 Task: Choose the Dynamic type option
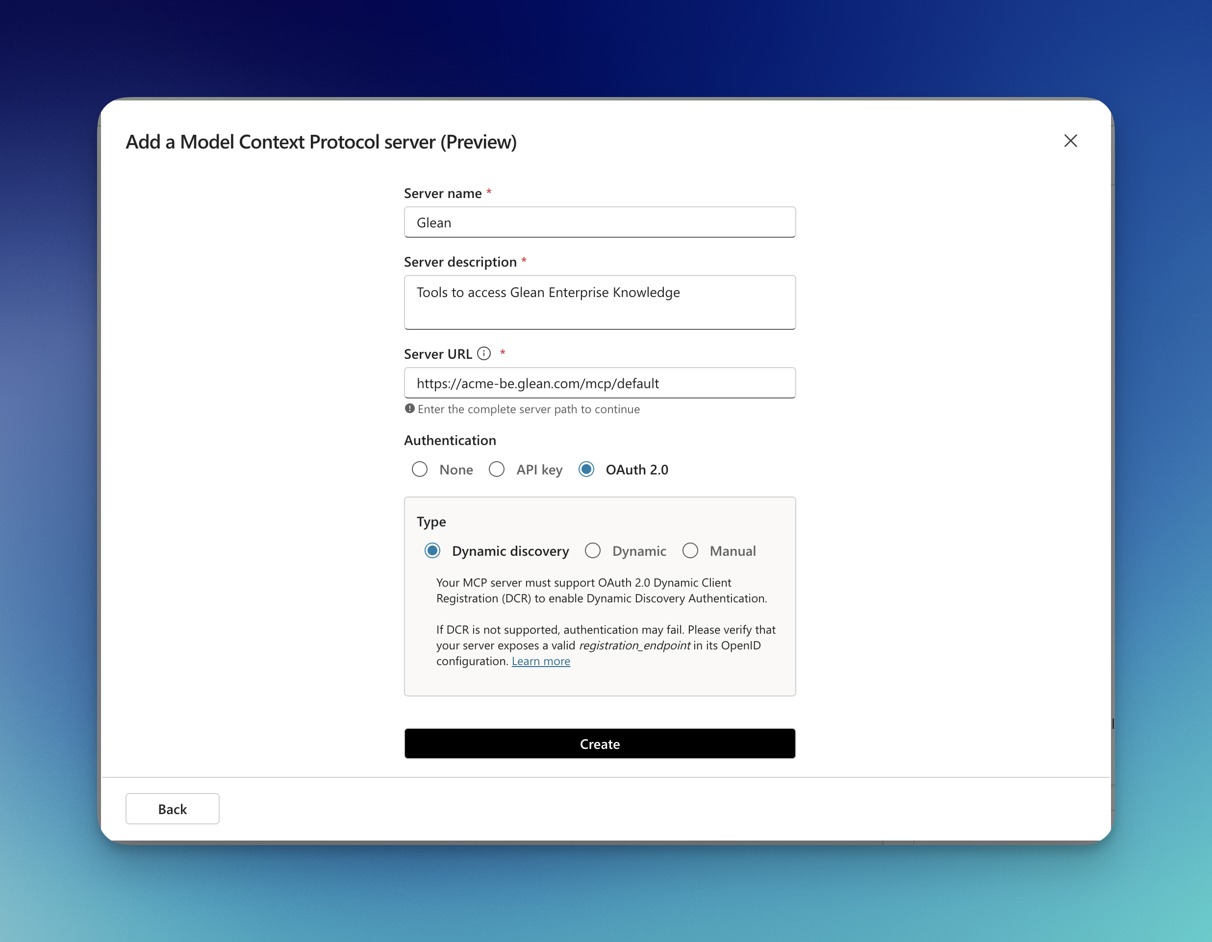tap(593, 550)
